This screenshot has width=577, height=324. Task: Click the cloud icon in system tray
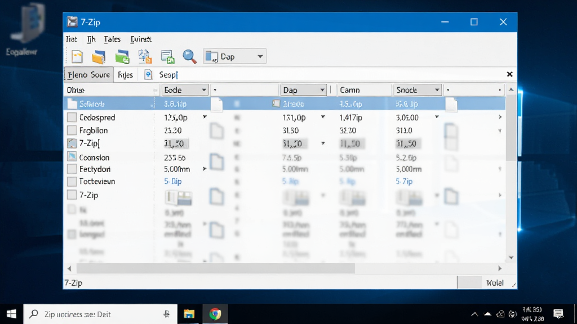(487, 314)
